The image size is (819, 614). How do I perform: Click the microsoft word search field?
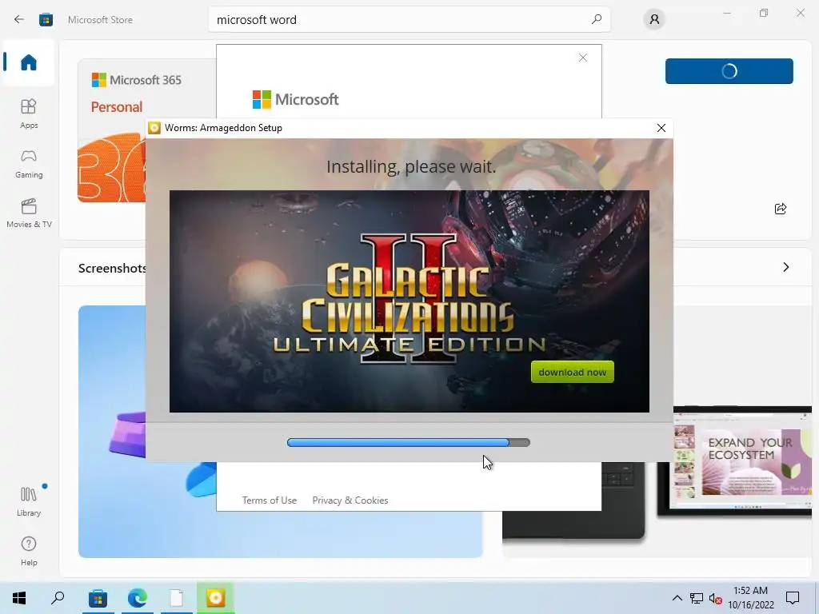(409, 19)
